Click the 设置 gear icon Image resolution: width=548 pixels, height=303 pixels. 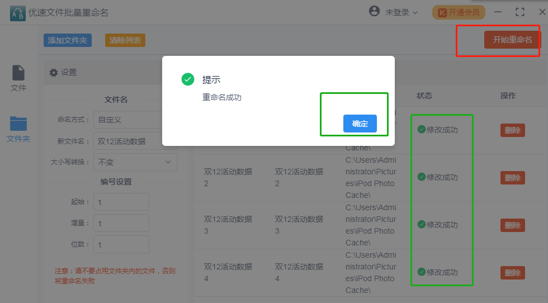[54, 73]
